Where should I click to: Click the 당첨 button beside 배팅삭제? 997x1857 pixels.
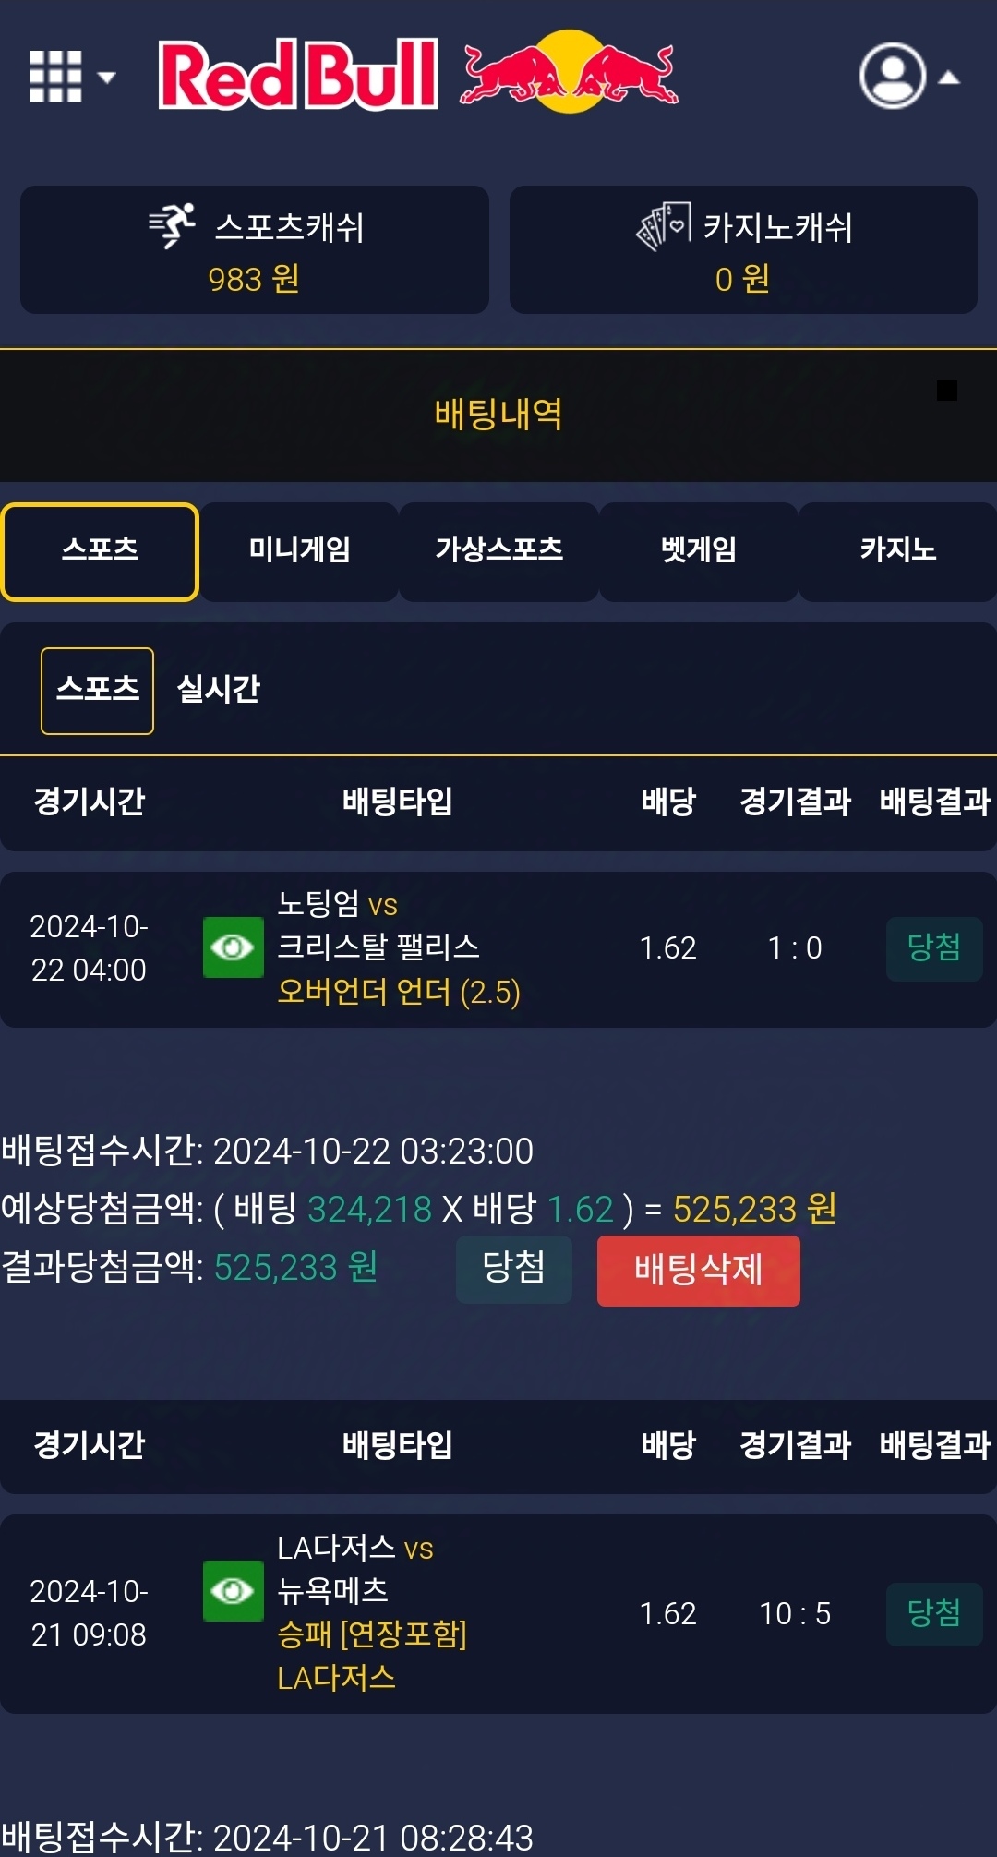513,1269
